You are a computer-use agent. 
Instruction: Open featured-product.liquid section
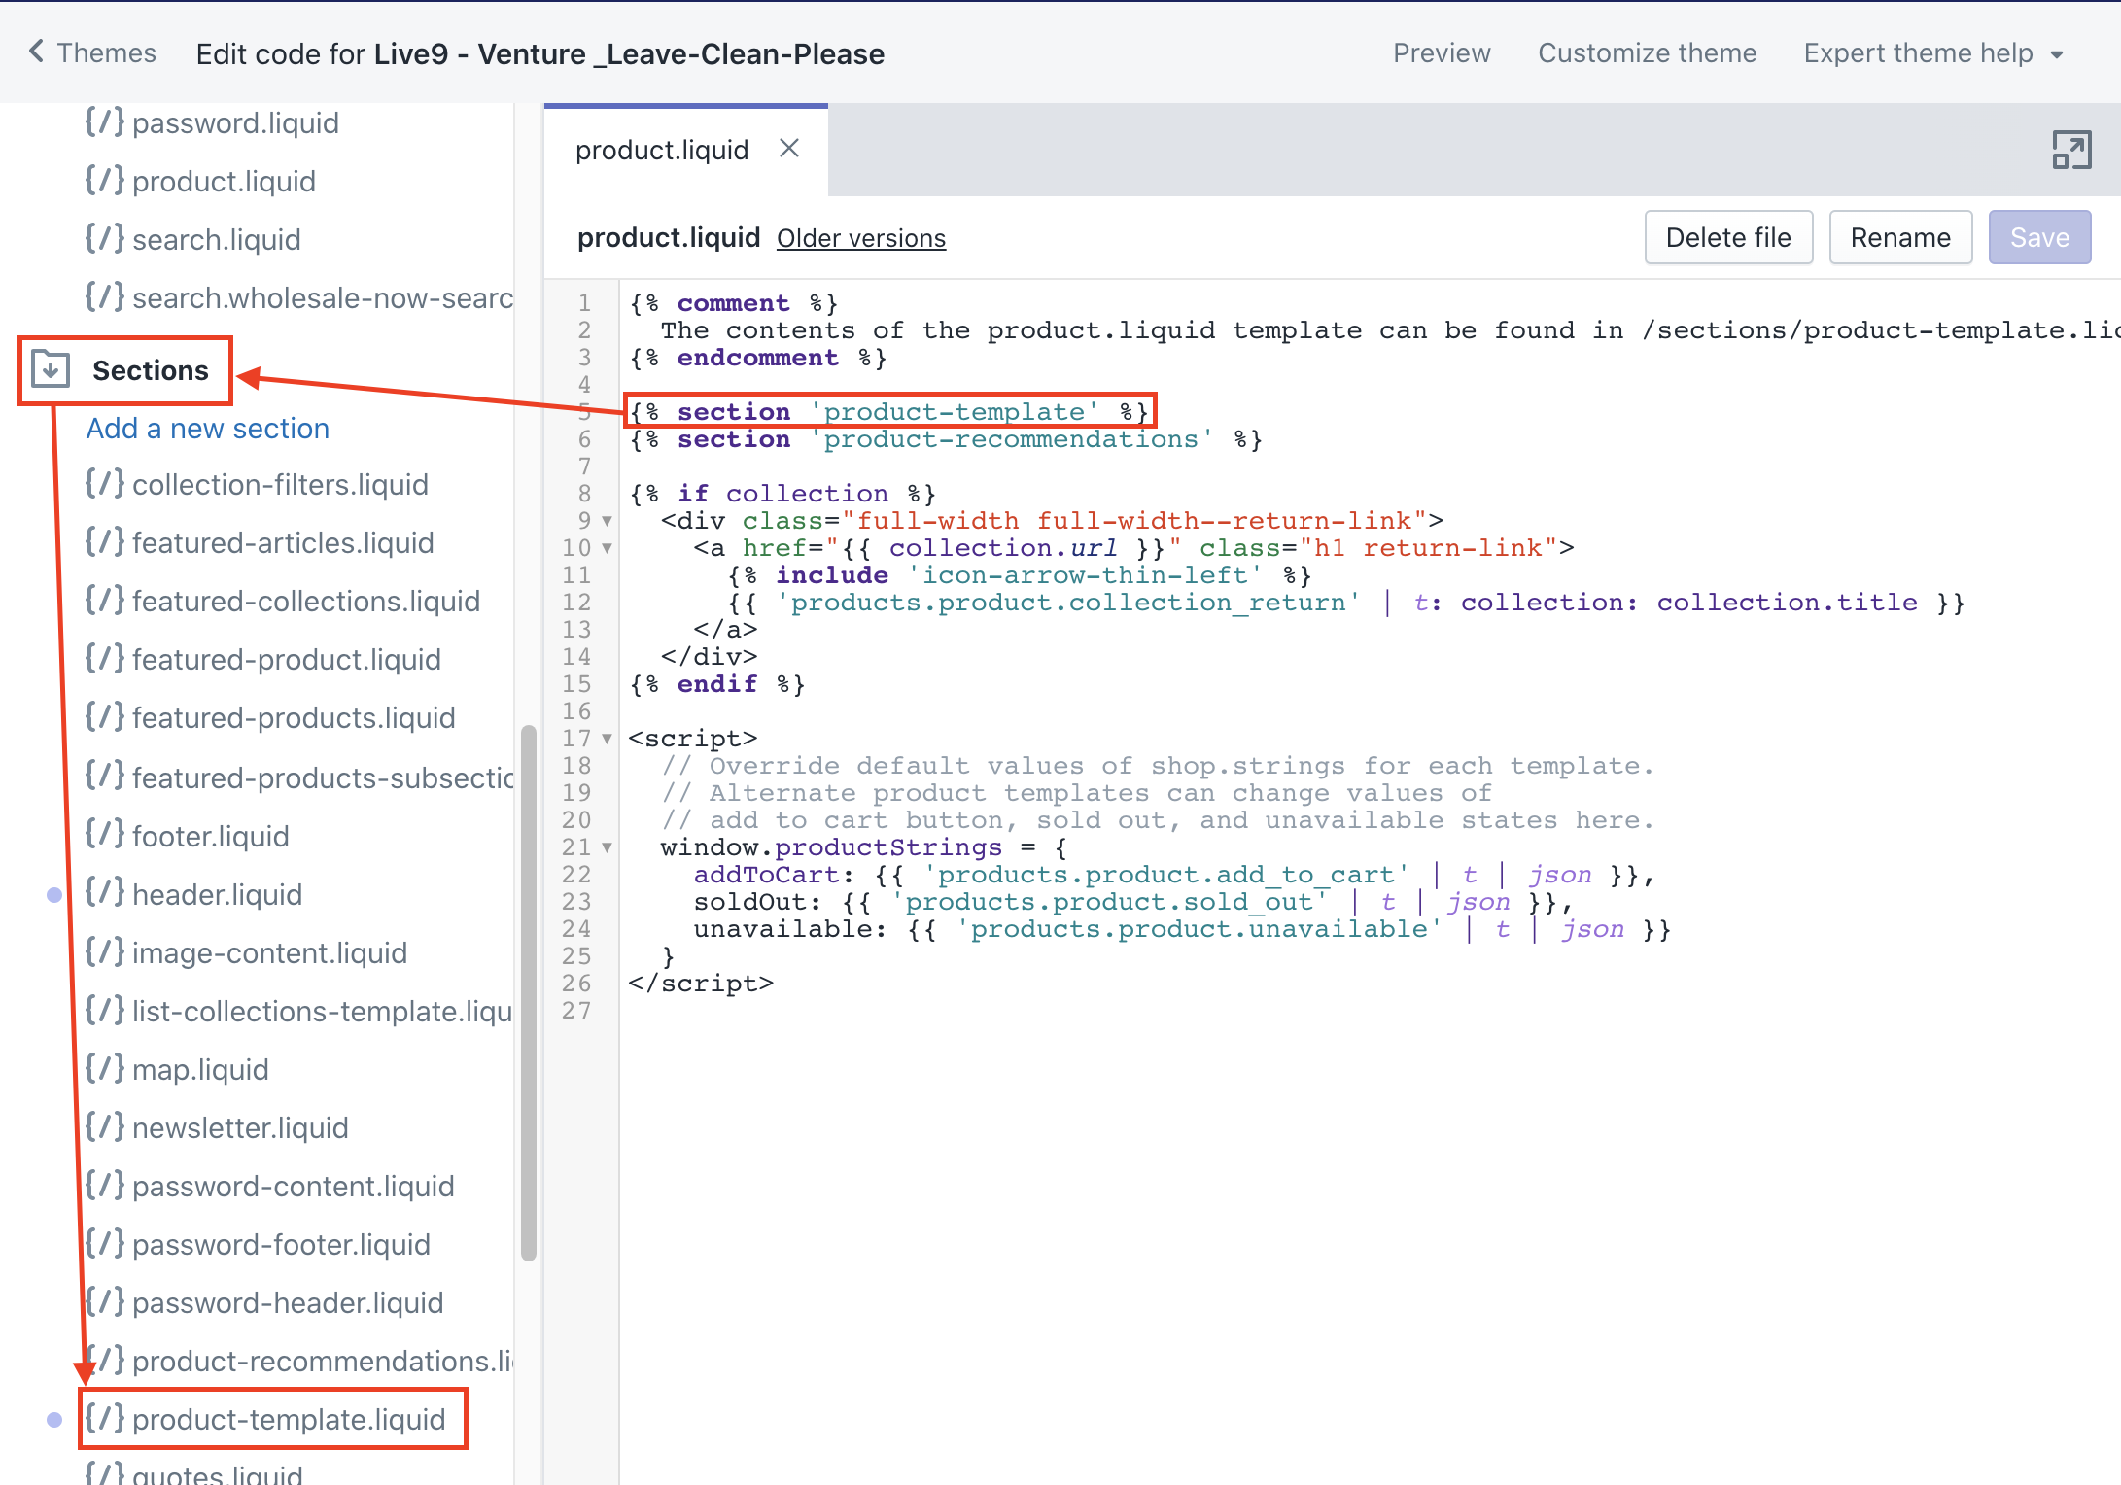286,659
